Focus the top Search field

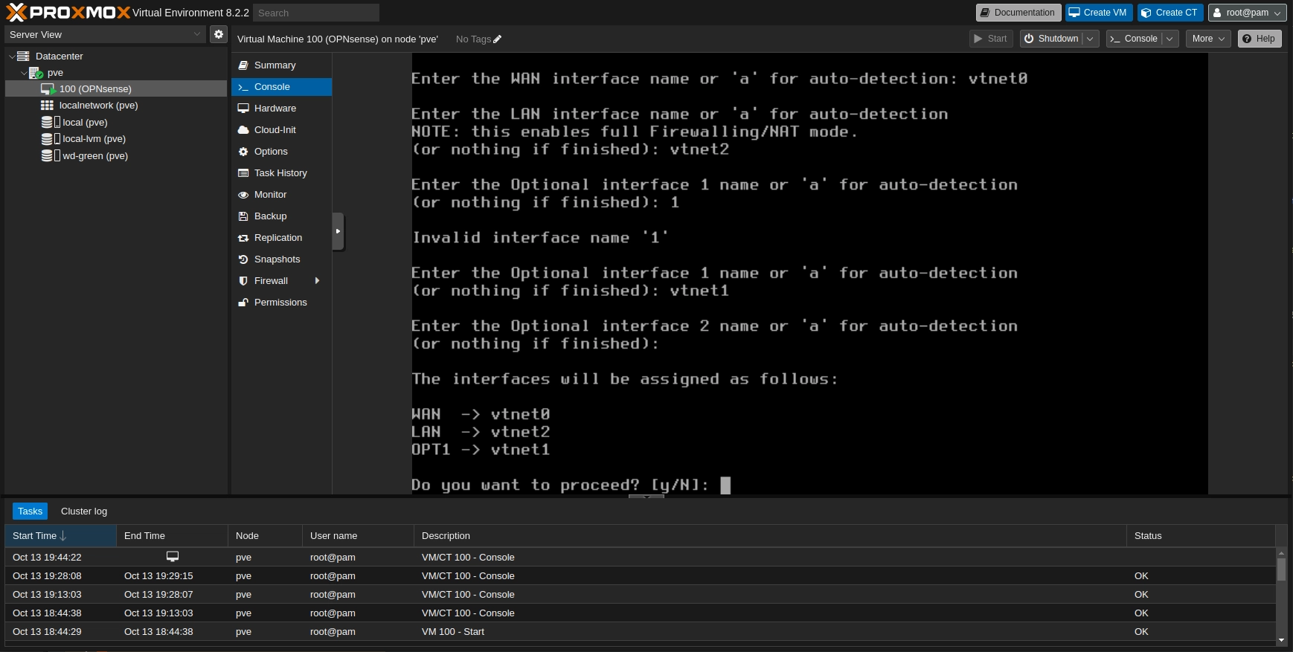(x=316, y=13)
